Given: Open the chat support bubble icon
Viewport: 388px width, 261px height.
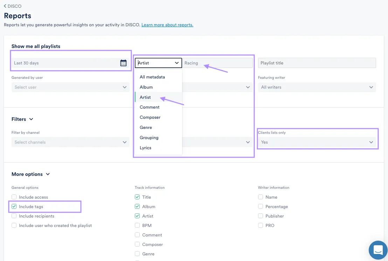Looking at the screenshot, I should click(x=378, y=250).
